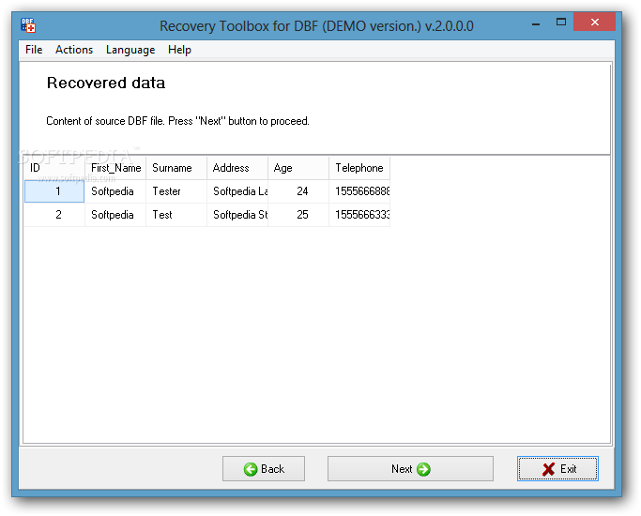Select the Surname cell 'Tester'

coord(176,191)
